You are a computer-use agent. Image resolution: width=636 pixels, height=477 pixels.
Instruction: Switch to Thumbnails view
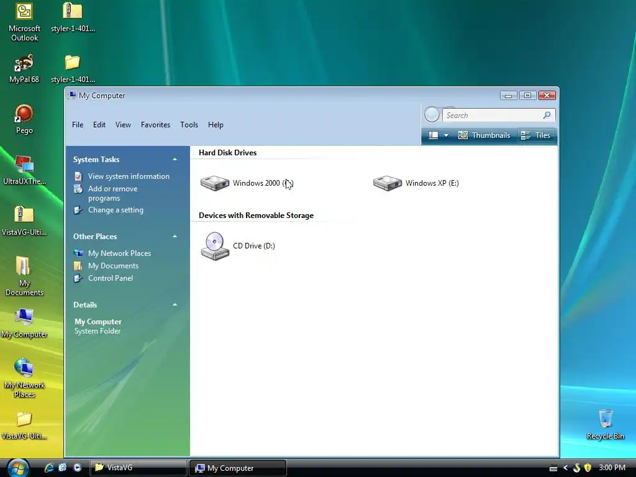[x=484, y=135]
